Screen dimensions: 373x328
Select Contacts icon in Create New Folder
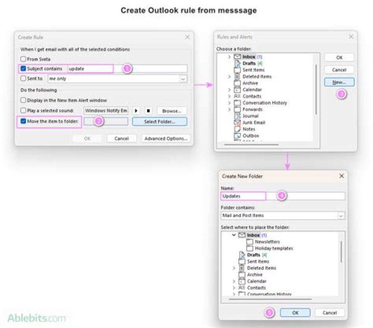point(242,288)
